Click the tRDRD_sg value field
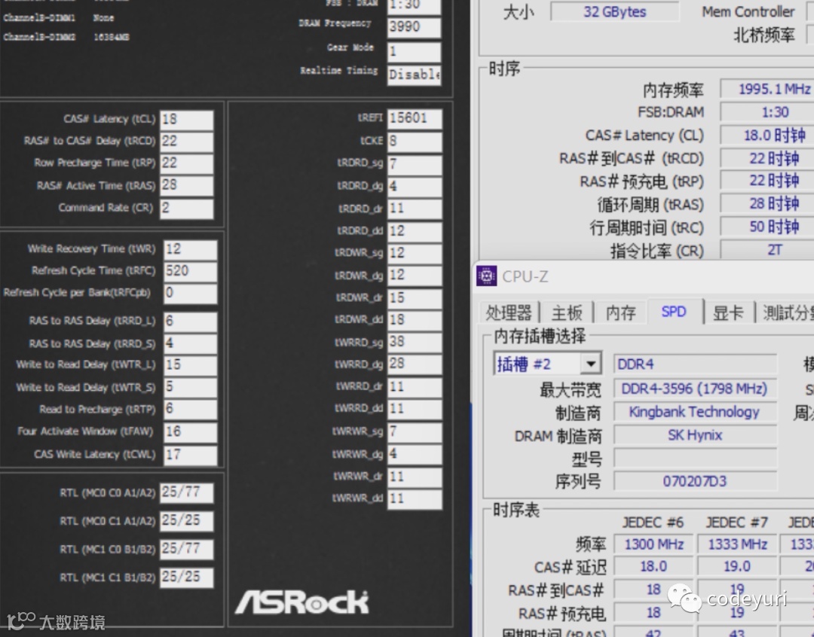 point(415,164)
